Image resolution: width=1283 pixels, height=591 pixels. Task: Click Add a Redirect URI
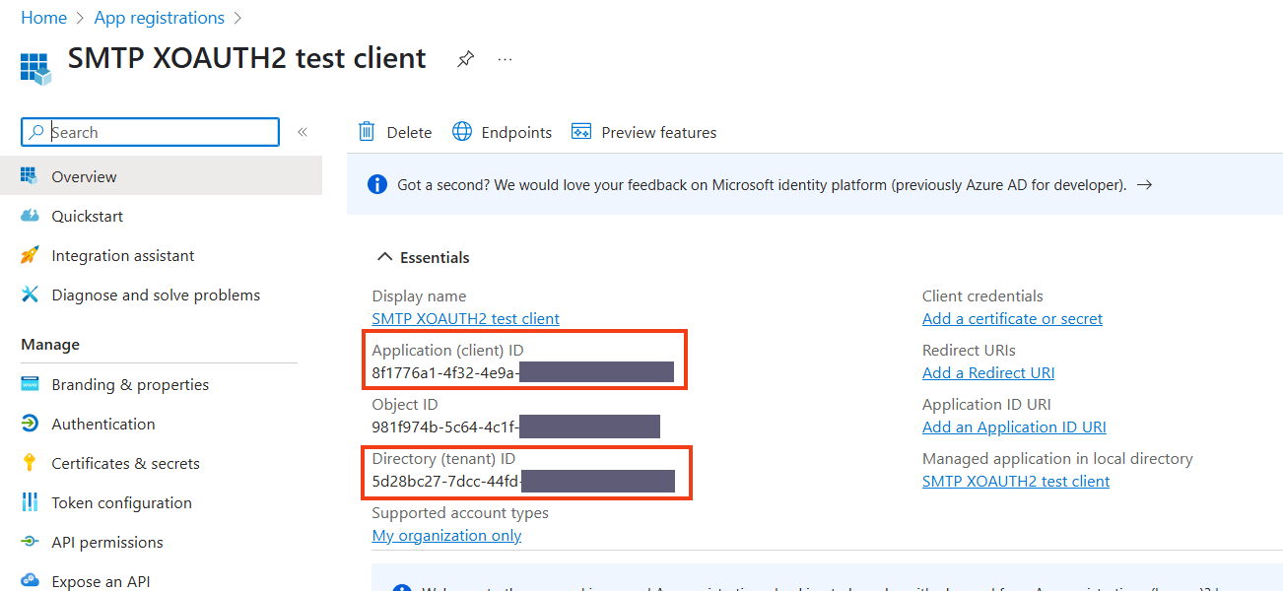(x=988, y=372)
